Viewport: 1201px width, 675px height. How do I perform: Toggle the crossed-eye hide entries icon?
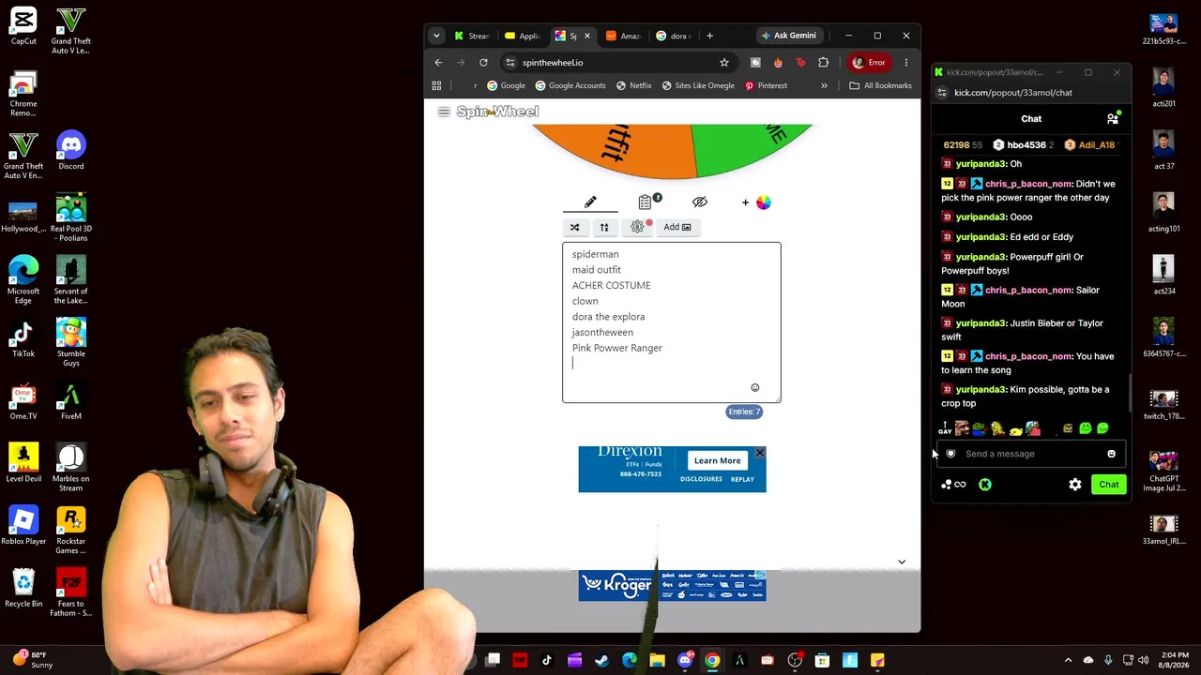[699, 202]
